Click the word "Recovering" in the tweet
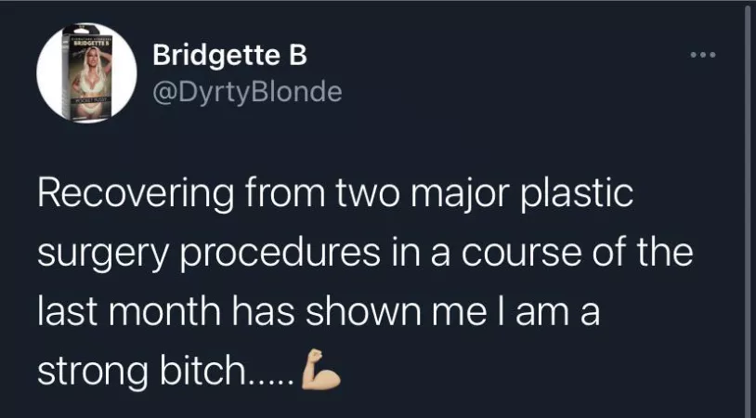 coord(135,198)
